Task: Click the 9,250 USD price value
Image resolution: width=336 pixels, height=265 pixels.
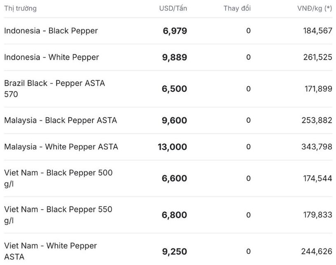Action: [x=175, y=251]
